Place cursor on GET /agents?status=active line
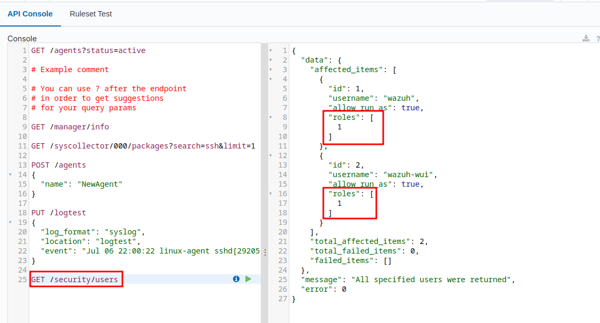This screenshot has height=323, width=600. point(89,50)
